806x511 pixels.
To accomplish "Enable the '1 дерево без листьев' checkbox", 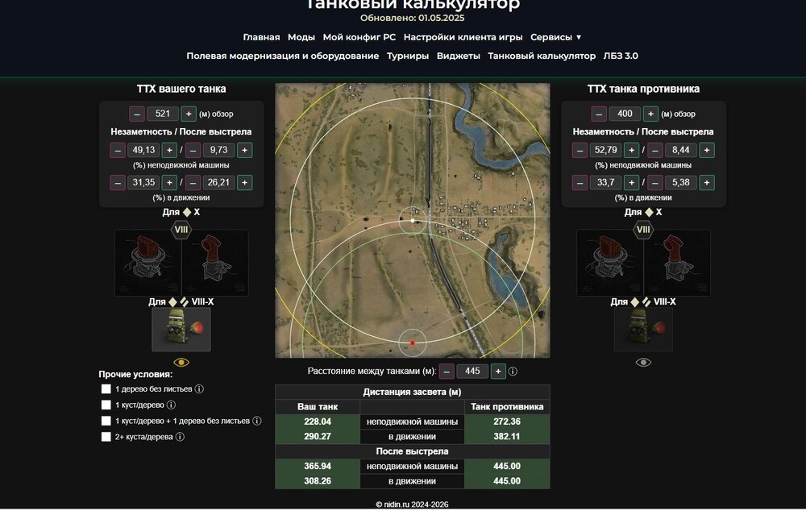I will tap(106, 389).
